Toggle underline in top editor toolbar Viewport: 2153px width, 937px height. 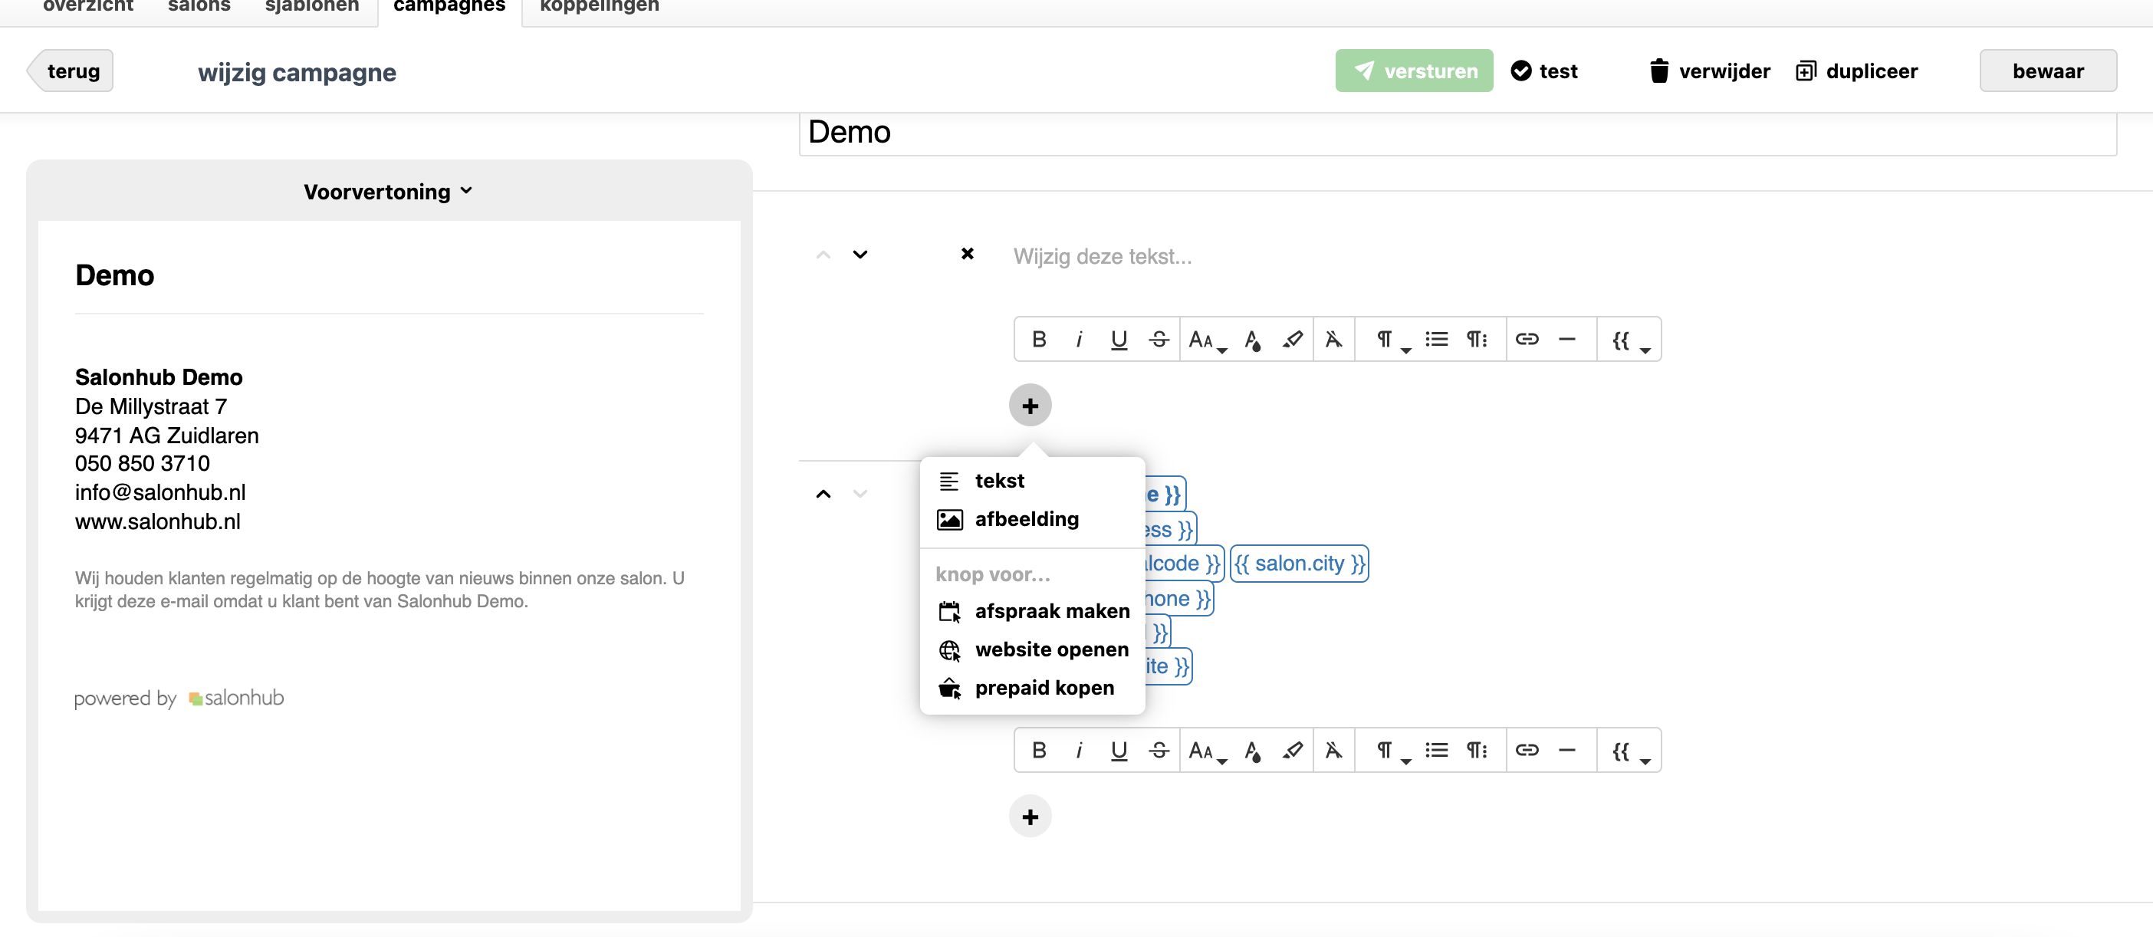click(1119, 340)
